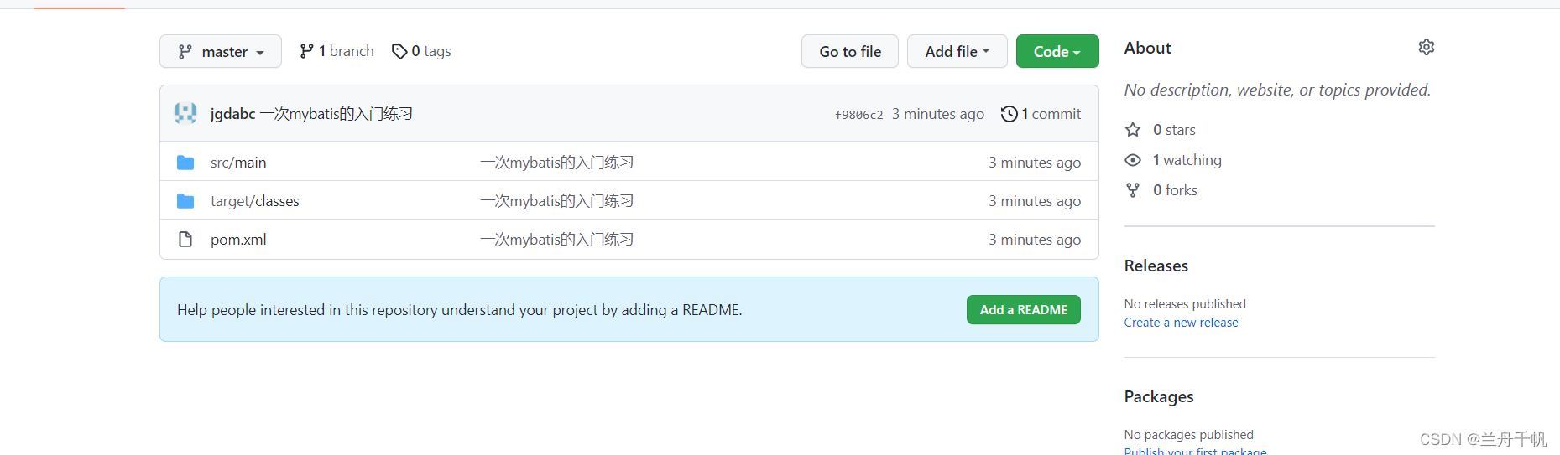Open the Create a new release link
Image resolution: width=1560 pixels, height=455 pixels.
(1181, 323)
